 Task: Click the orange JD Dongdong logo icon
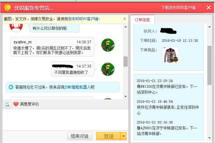[x=8, y=8]
